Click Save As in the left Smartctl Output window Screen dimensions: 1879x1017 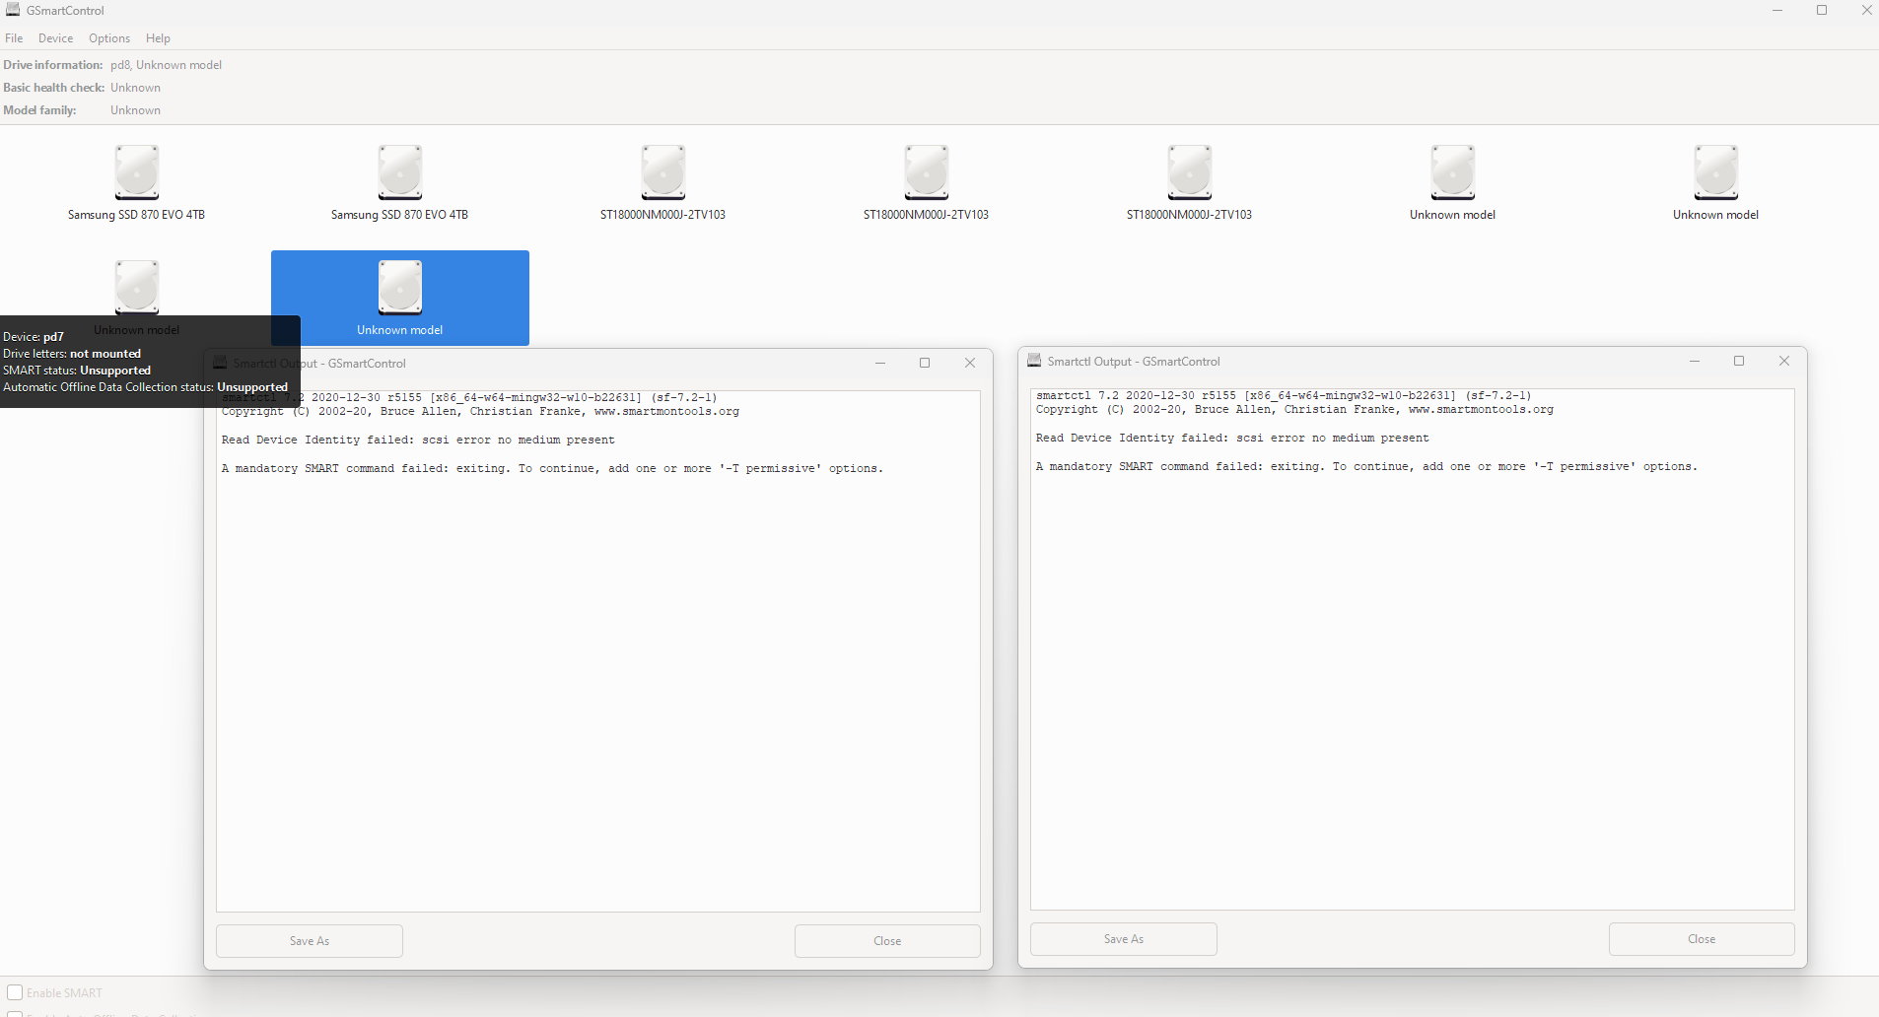click(310, 941)
